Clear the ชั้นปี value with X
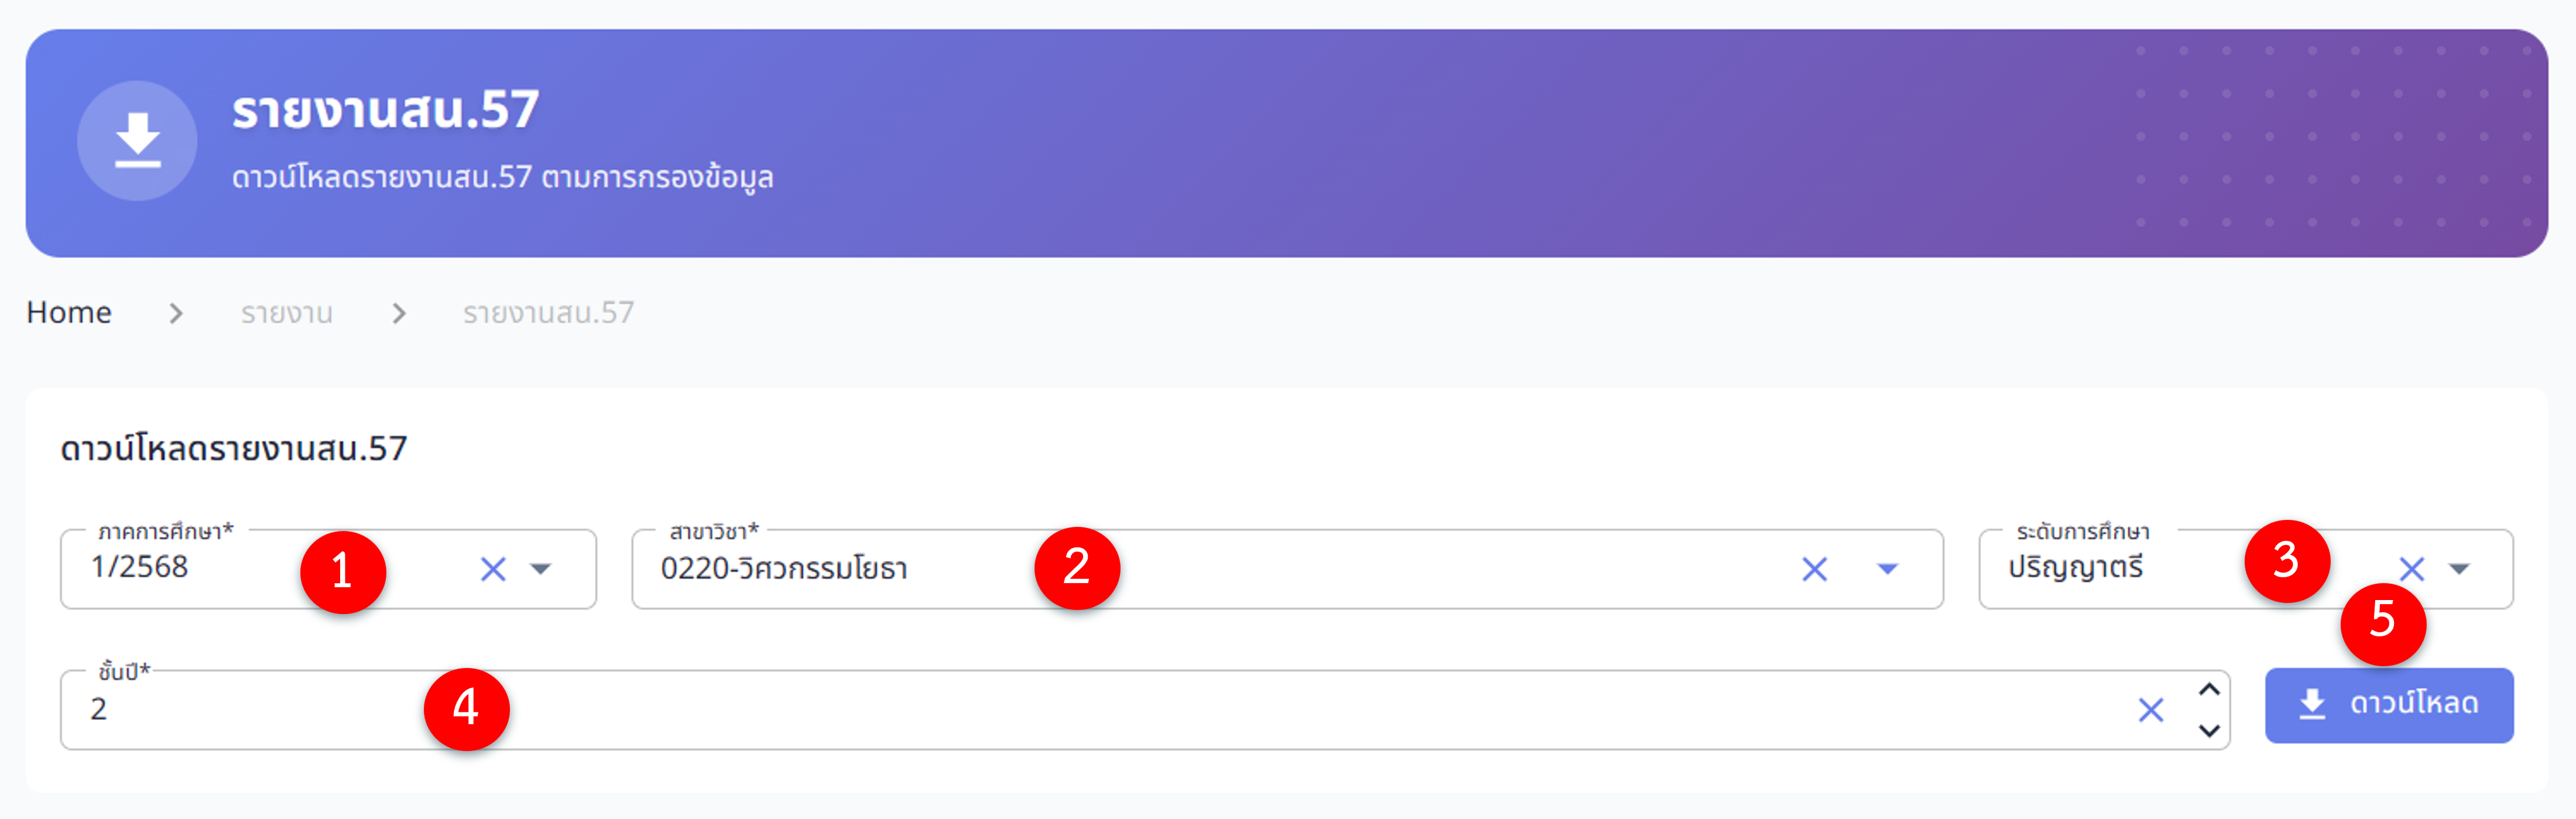Image resolution: width=2576 pixels, height=819 pixels. [x=2150, y=710]
